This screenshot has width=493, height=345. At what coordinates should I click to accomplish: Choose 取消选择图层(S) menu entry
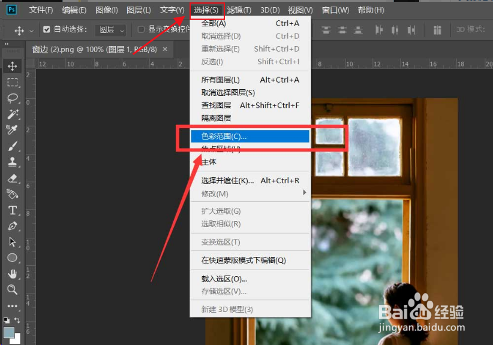pyautogui.click(x=250, y=93)
